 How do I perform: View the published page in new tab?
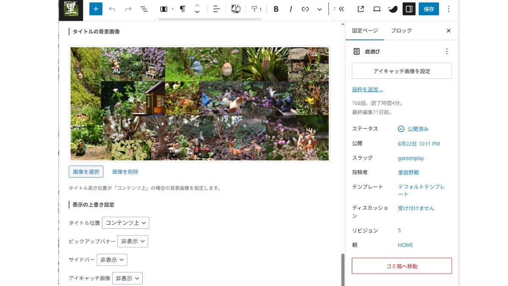pyautogui.click(x=361, y=9)
